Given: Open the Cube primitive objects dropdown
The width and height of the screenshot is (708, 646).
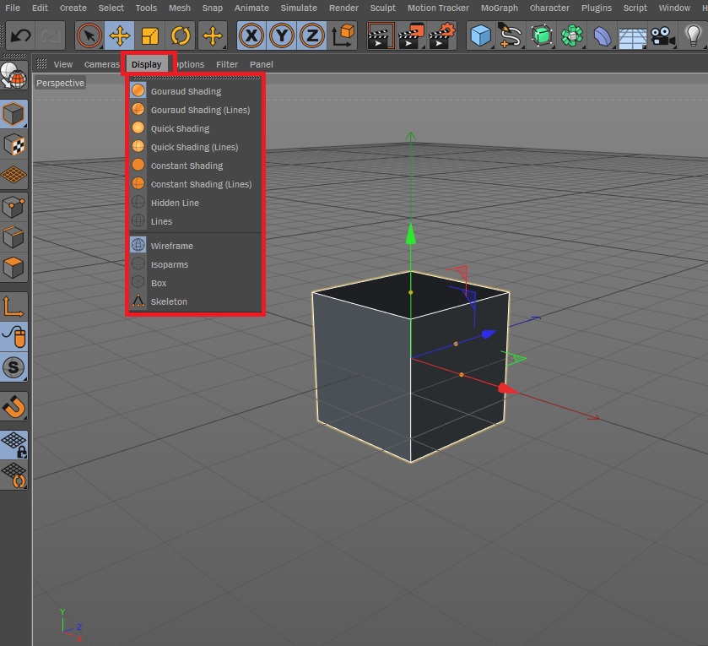Looking at the screenshot, I should click(x=481, y=35).
